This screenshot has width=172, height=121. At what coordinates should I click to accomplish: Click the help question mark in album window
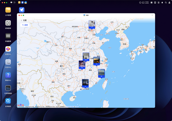coord(152,15)
